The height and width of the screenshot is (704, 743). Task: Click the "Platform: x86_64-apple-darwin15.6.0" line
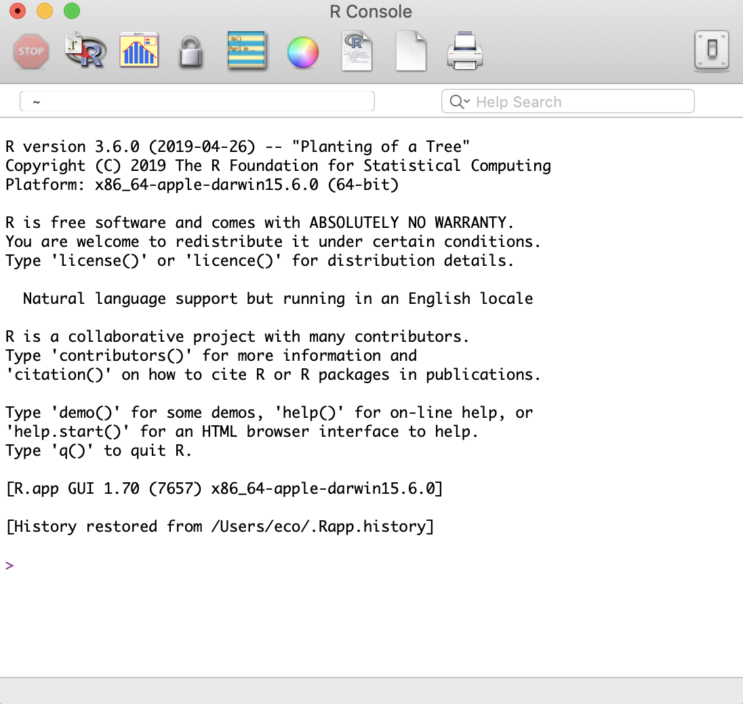202,184
